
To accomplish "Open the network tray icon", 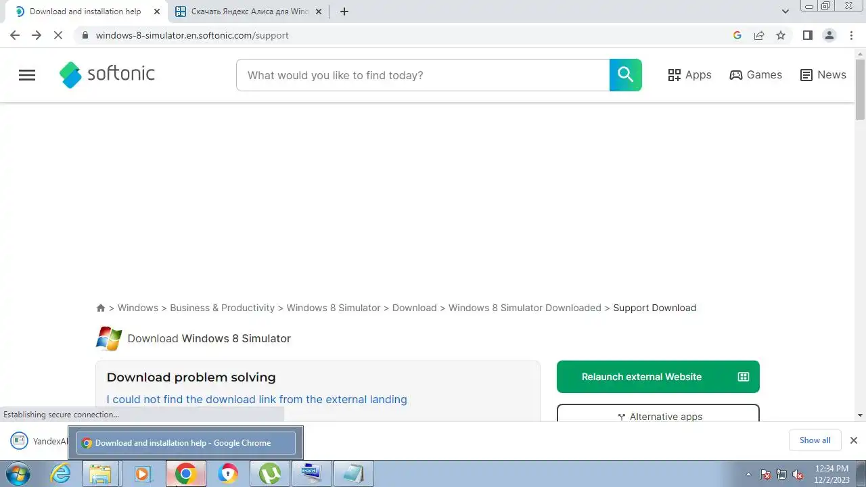I will pyautogui.click(x=781, y=474).
